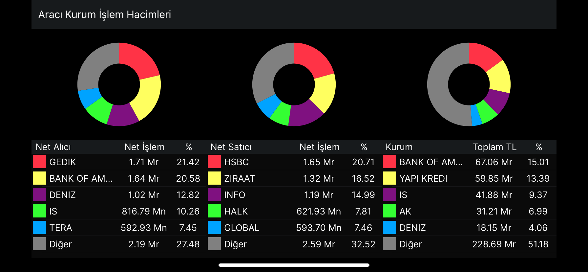This screenshot has height=272, width=588.
Task: Tap the Aracı Kurum İşlem Hacimleri title
Action: pos(105,14)
